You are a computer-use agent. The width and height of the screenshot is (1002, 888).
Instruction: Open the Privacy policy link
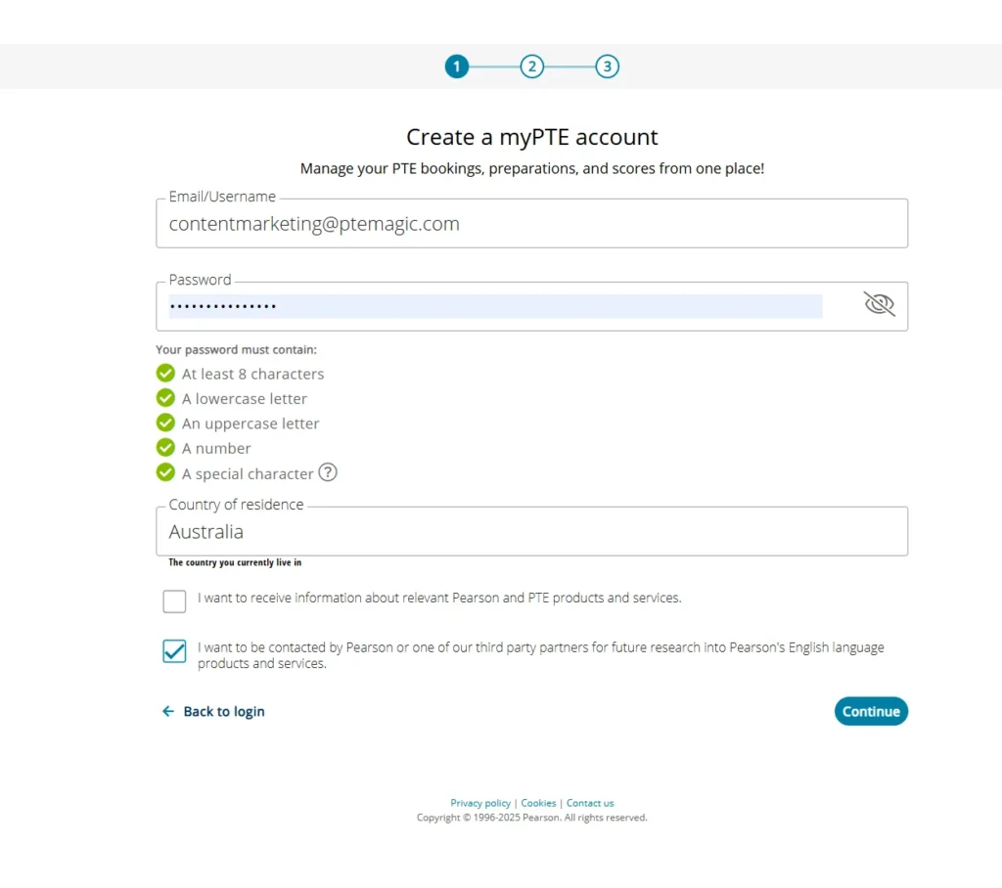pos(480,802)
